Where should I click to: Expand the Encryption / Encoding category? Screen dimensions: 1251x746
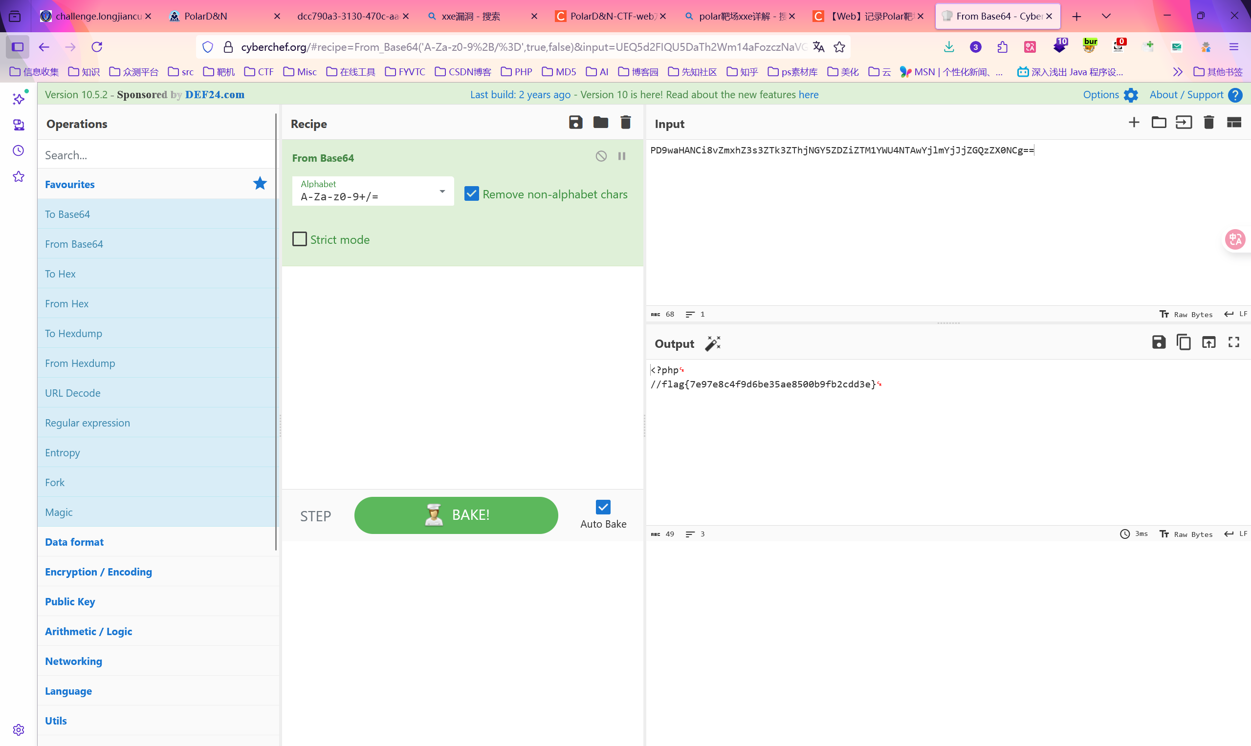point(99,572)
